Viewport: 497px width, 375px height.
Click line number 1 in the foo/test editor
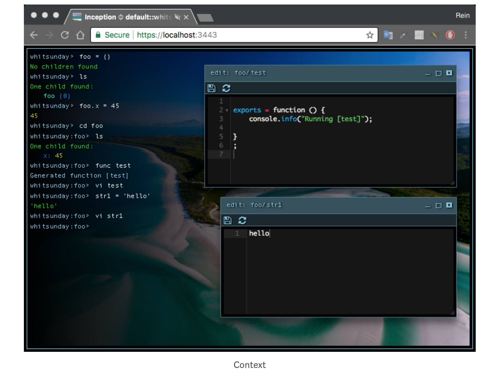pos(221,101)
